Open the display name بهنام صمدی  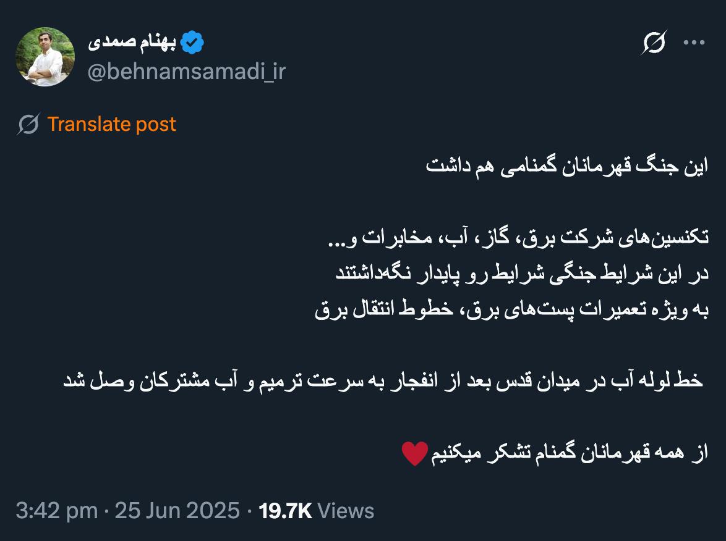132,43
